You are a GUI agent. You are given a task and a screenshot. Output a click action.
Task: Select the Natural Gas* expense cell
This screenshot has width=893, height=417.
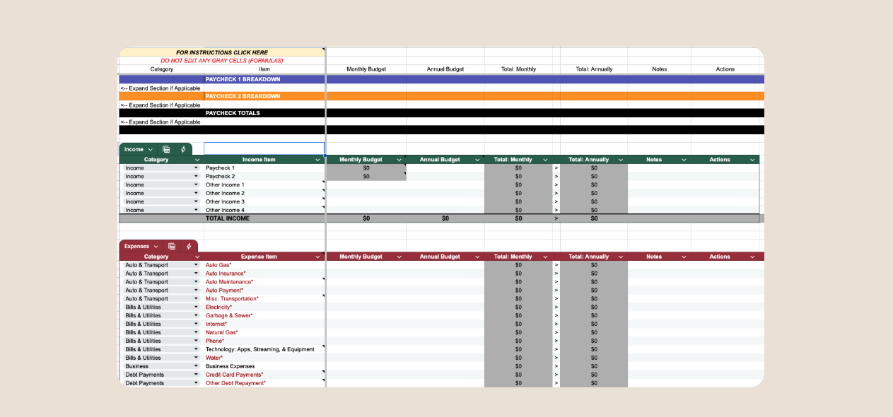point(264,333)
